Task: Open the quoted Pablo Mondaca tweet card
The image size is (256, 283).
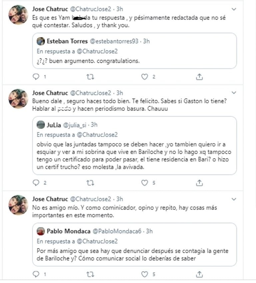Action: pyautogui.click(x=134, y=245)
